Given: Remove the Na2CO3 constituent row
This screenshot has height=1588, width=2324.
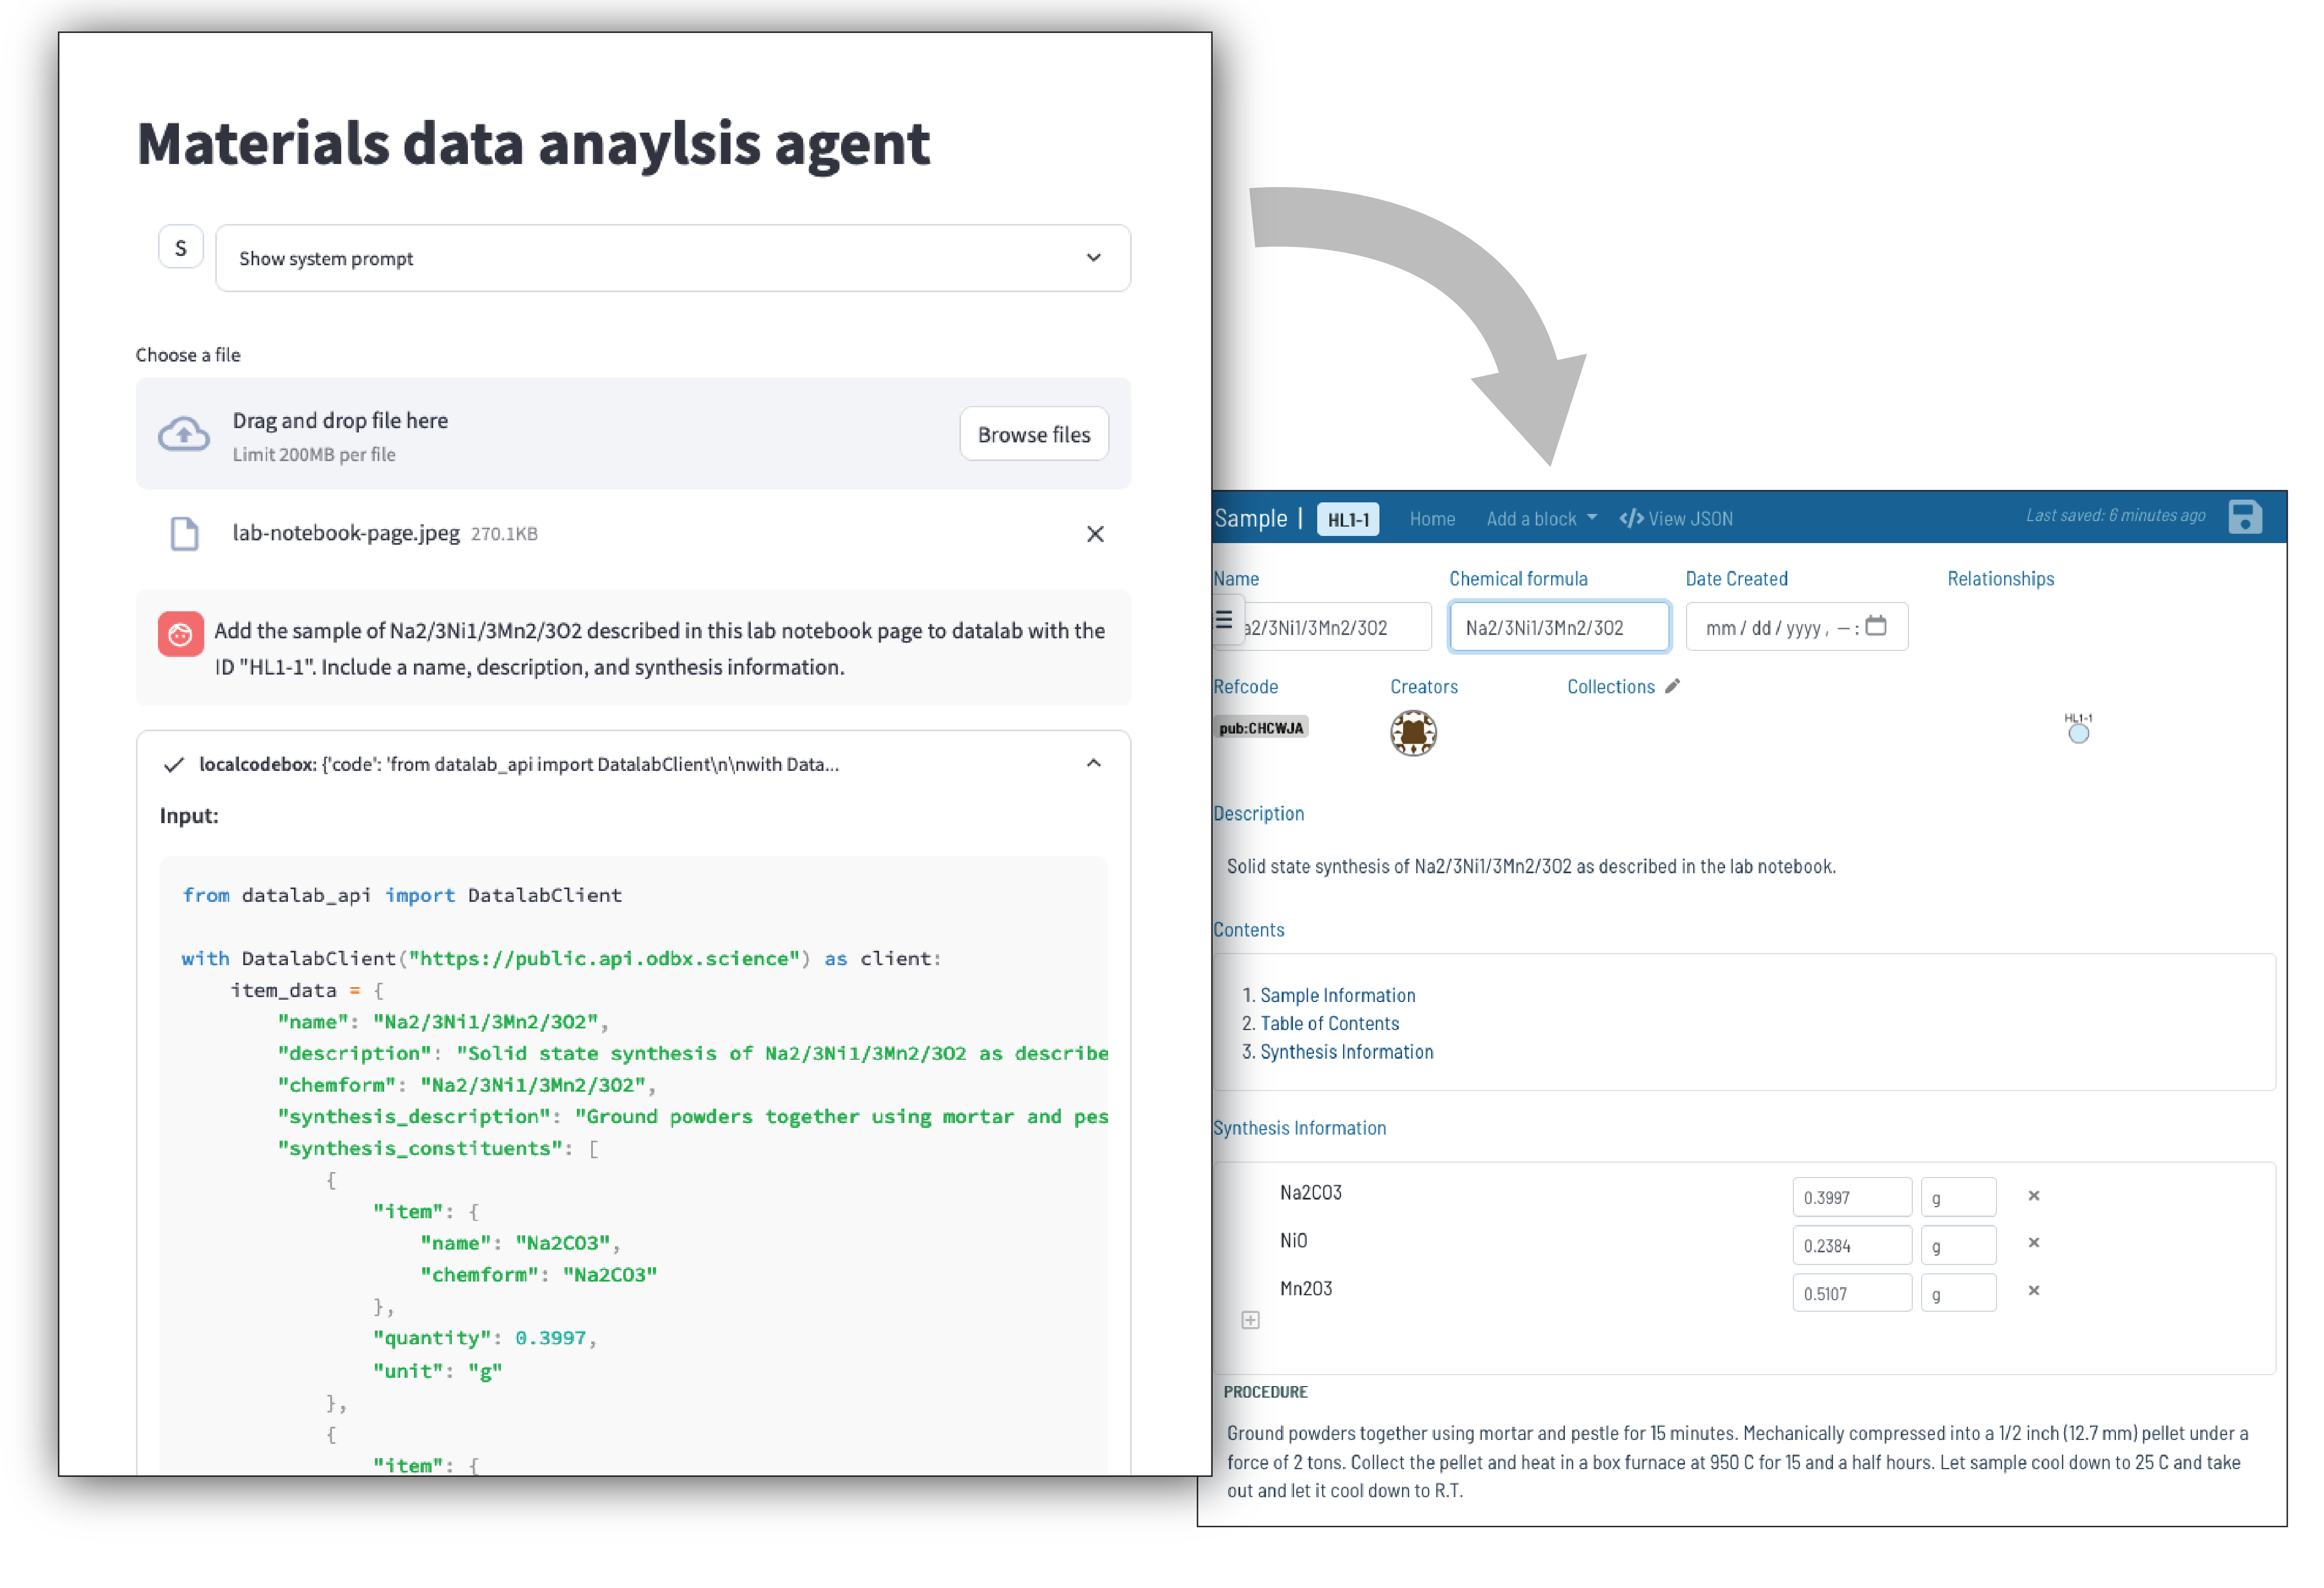Looking at the screenshot, I should click(x=2033, y=1196).
